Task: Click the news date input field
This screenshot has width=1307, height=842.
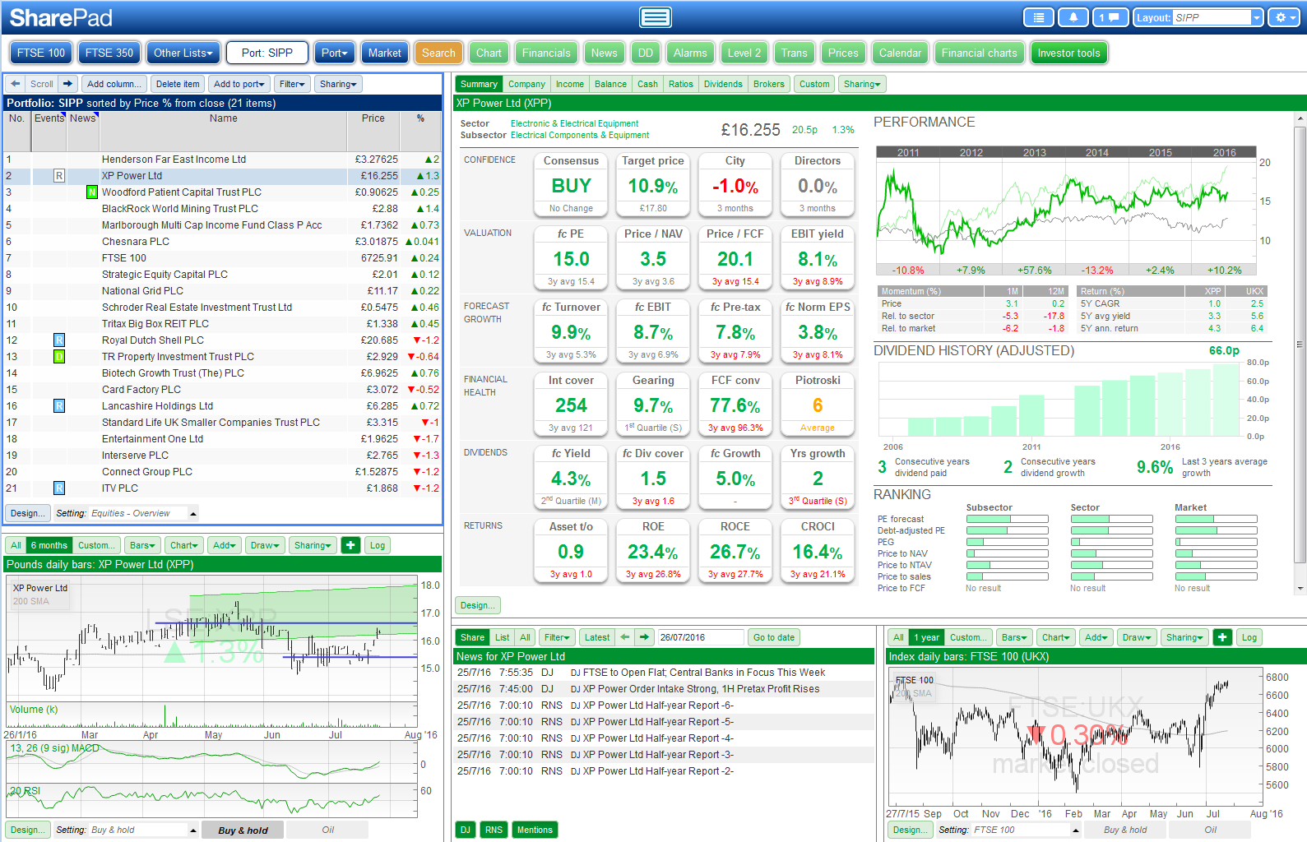Action: coord(699,637)
